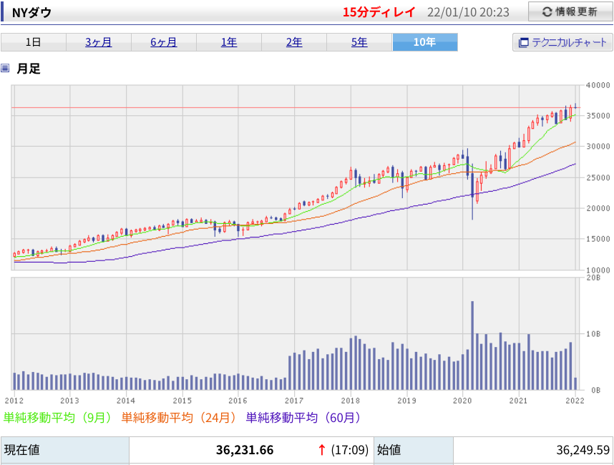Click the red up-arrow indicator
The image size is (614, 465).
pyautogui.click(x=321, y=450)
